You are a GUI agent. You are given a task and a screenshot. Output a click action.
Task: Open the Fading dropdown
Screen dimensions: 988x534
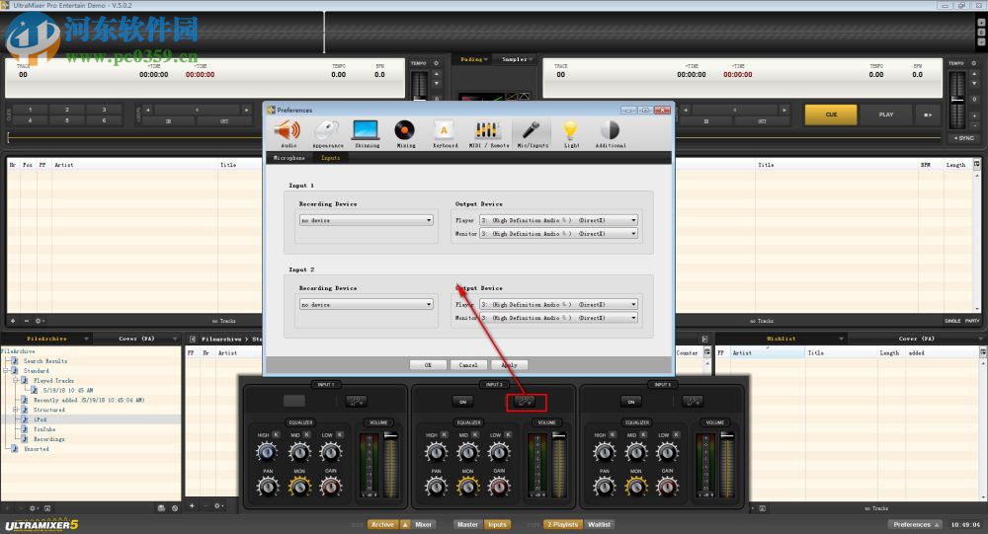(473, 59)
